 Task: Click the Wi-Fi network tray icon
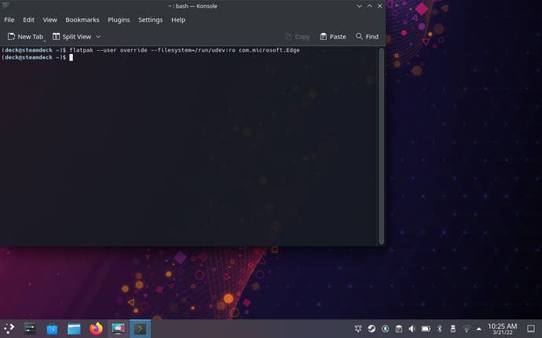point(467,329)
